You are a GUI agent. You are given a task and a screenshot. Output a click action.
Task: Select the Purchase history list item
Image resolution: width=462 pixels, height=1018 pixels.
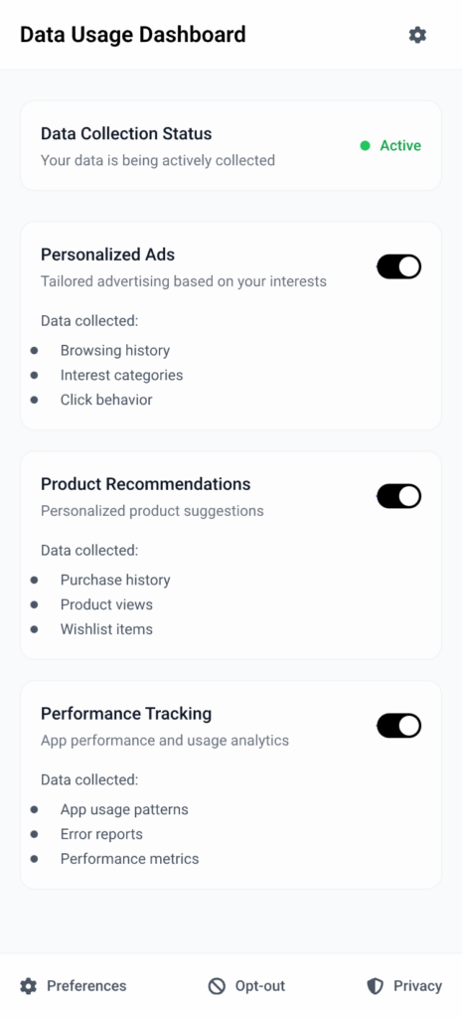click(x=115, y=580)
